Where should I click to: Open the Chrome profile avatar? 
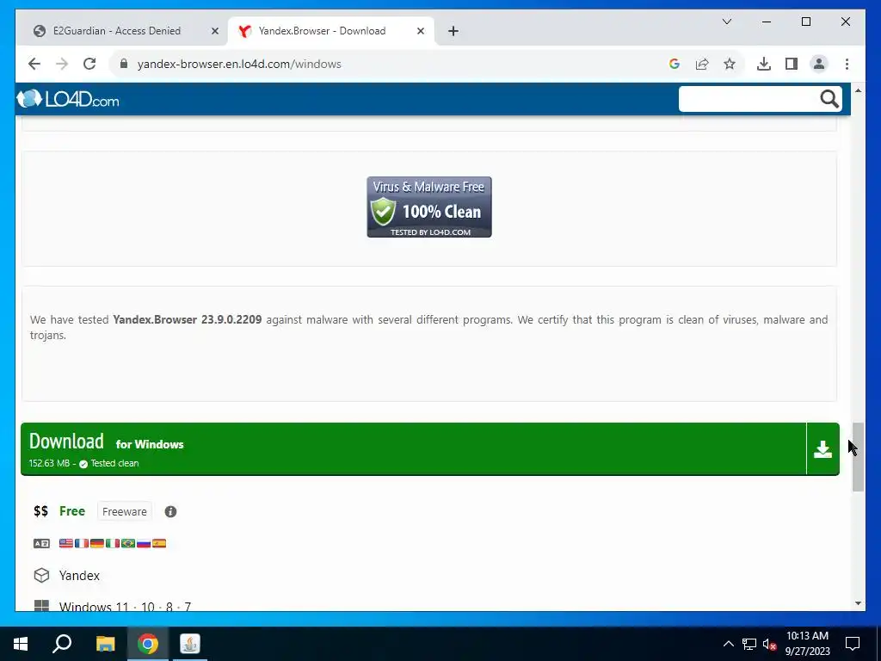[819, 64]
